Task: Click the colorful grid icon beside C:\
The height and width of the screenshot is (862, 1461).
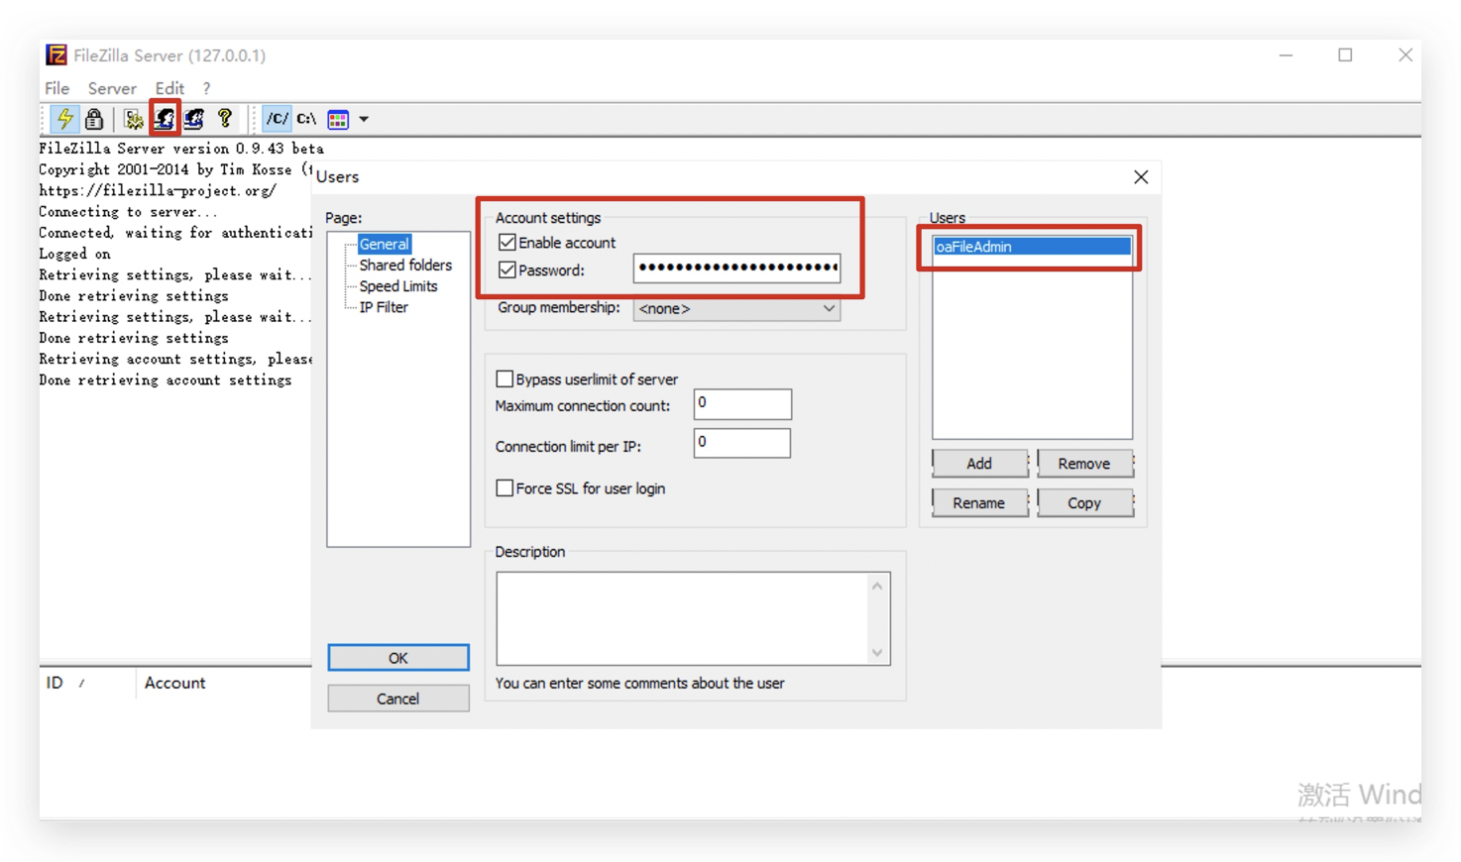Action: tap(337, 119)
